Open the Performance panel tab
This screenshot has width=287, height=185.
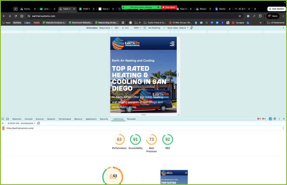coord(65,119)
